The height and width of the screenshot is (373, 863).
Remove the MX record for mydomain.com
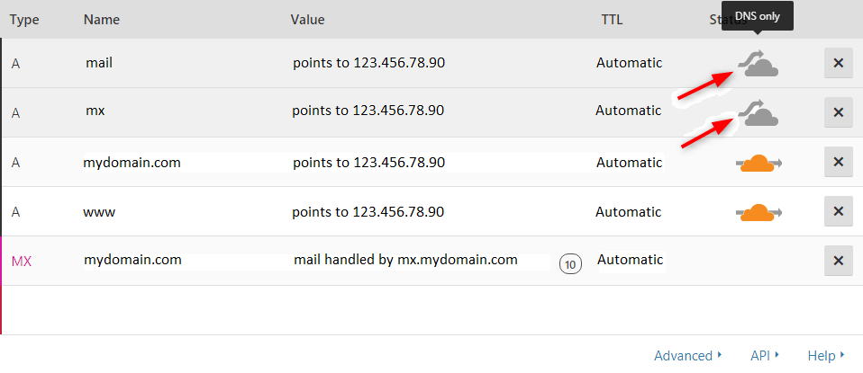coord(838,261)
